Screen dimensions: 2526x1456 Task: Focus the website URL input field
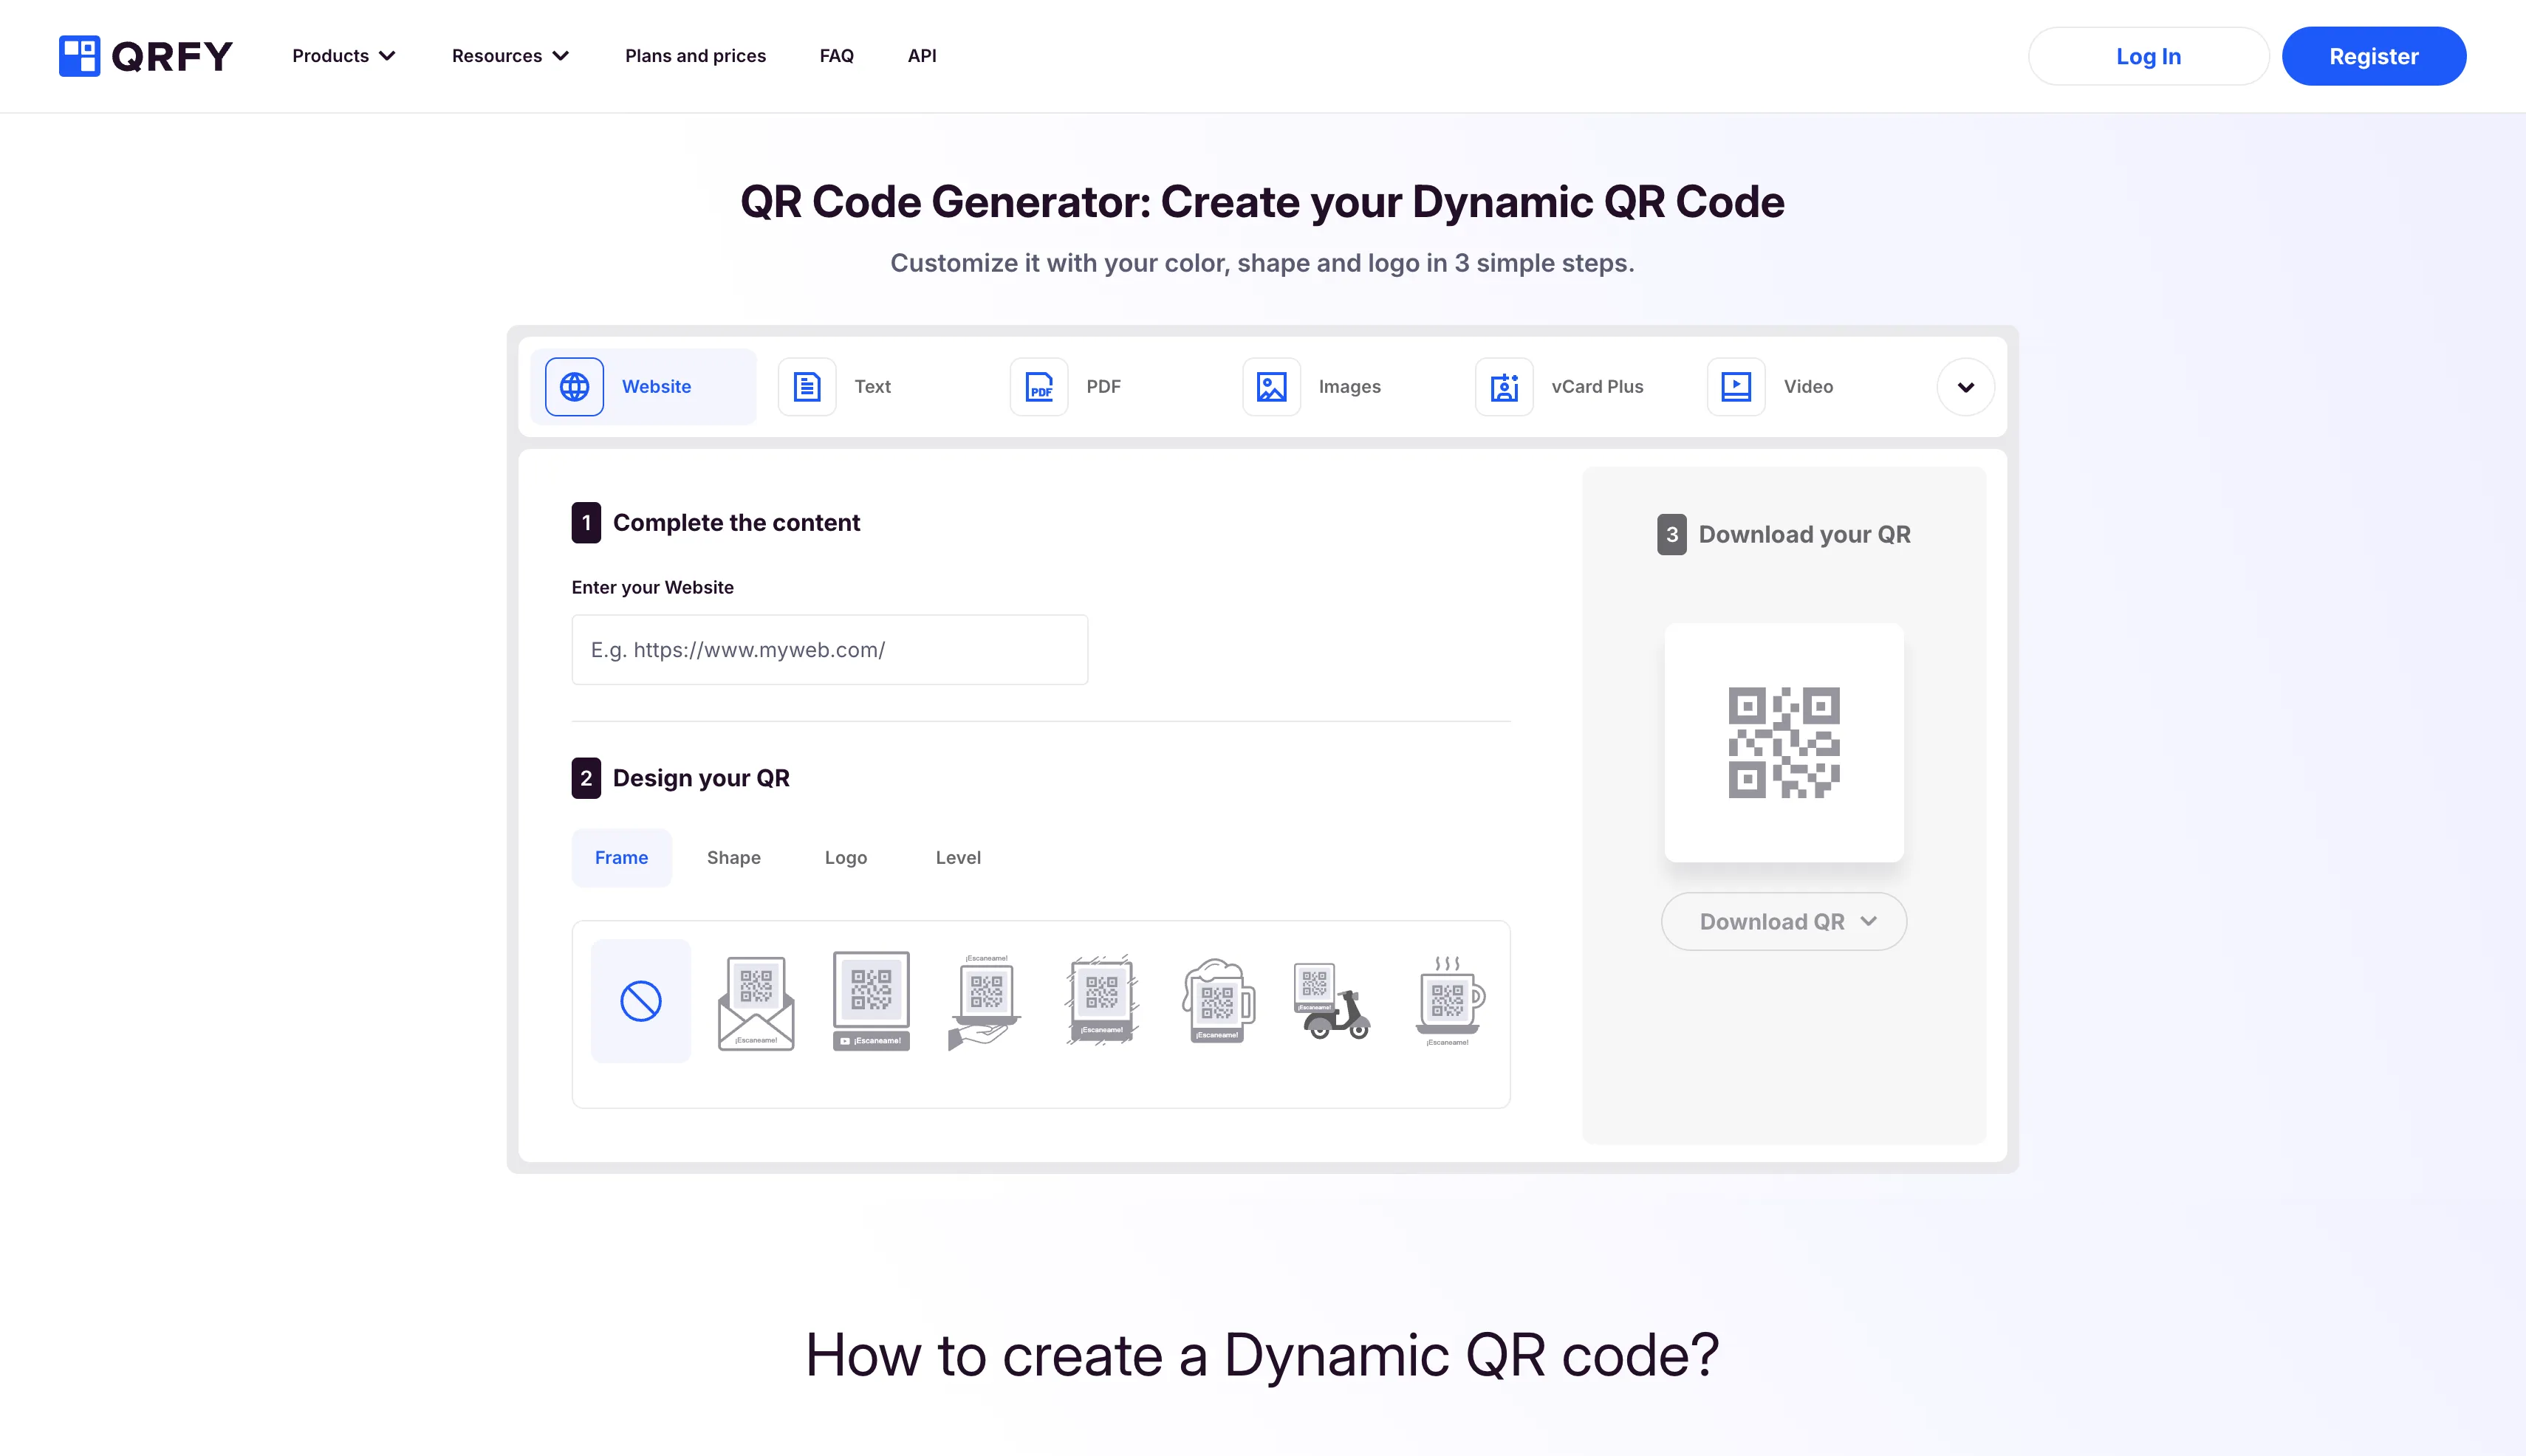pyautogui.click(x=829, y=650)
